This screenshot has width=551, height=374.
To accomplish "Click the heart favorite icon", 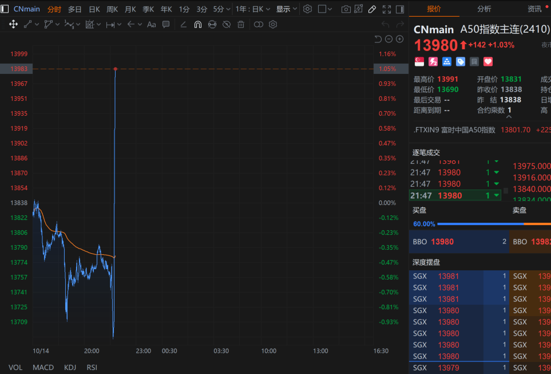I will coord(488,61).
